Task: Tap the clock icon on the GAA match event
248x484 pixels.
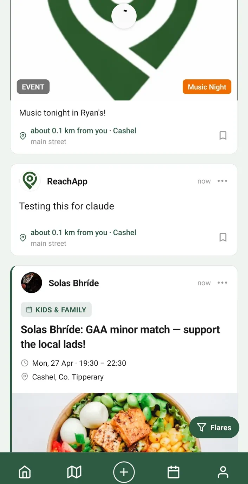Action: pyautogui.click(x=24, y=363)
